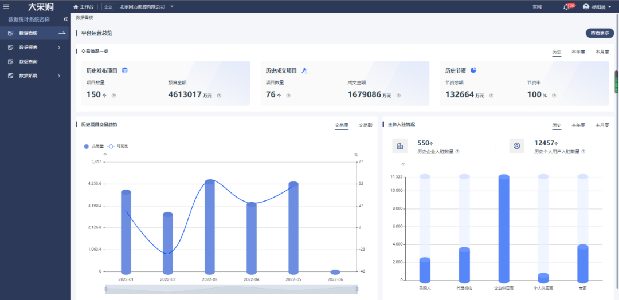Click help icon after 历史企业入驻数量
The width and height of the screenshot is (619, 300).
[x=457, y=152]
